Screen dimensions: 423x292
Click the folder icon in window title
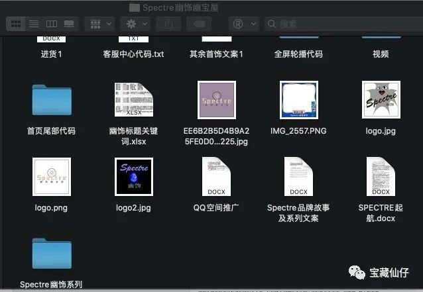[135, 7]
